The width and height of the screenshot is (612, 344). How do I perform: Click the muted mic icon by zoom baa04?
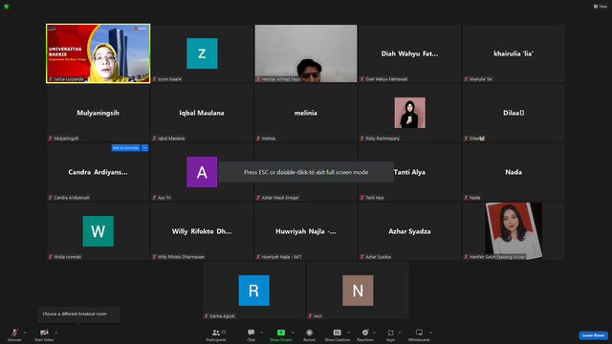coord(154,79)
